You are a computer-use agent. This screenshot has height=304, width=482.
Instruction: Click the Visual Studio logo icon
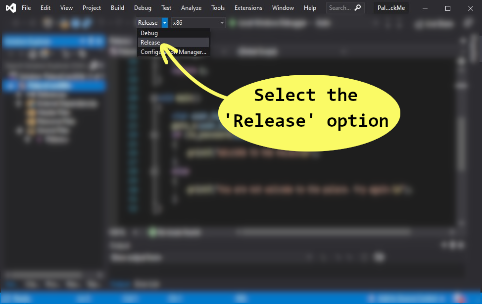(x=11, y=8)
